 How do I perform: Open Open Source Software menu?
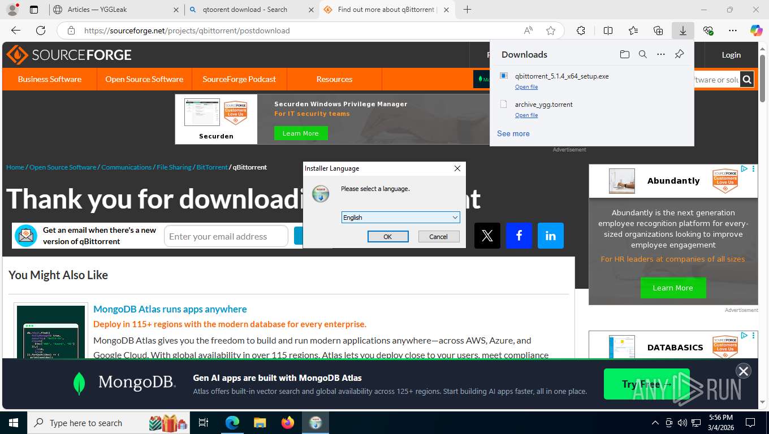[x=144, y=79]
